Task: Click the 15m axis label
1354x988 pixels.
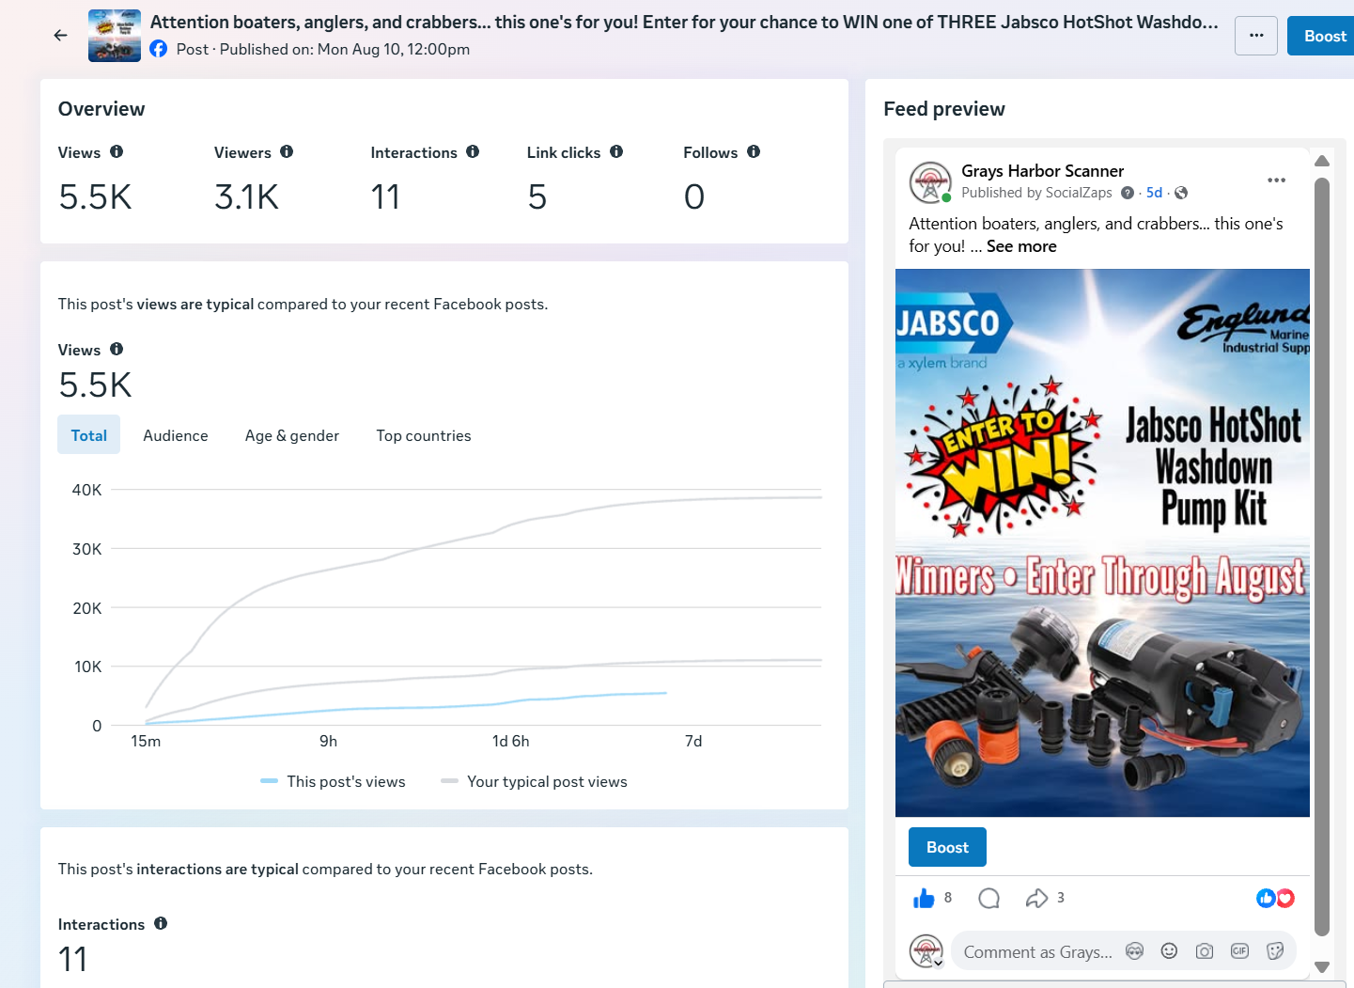Action: (x=146, y=741)
